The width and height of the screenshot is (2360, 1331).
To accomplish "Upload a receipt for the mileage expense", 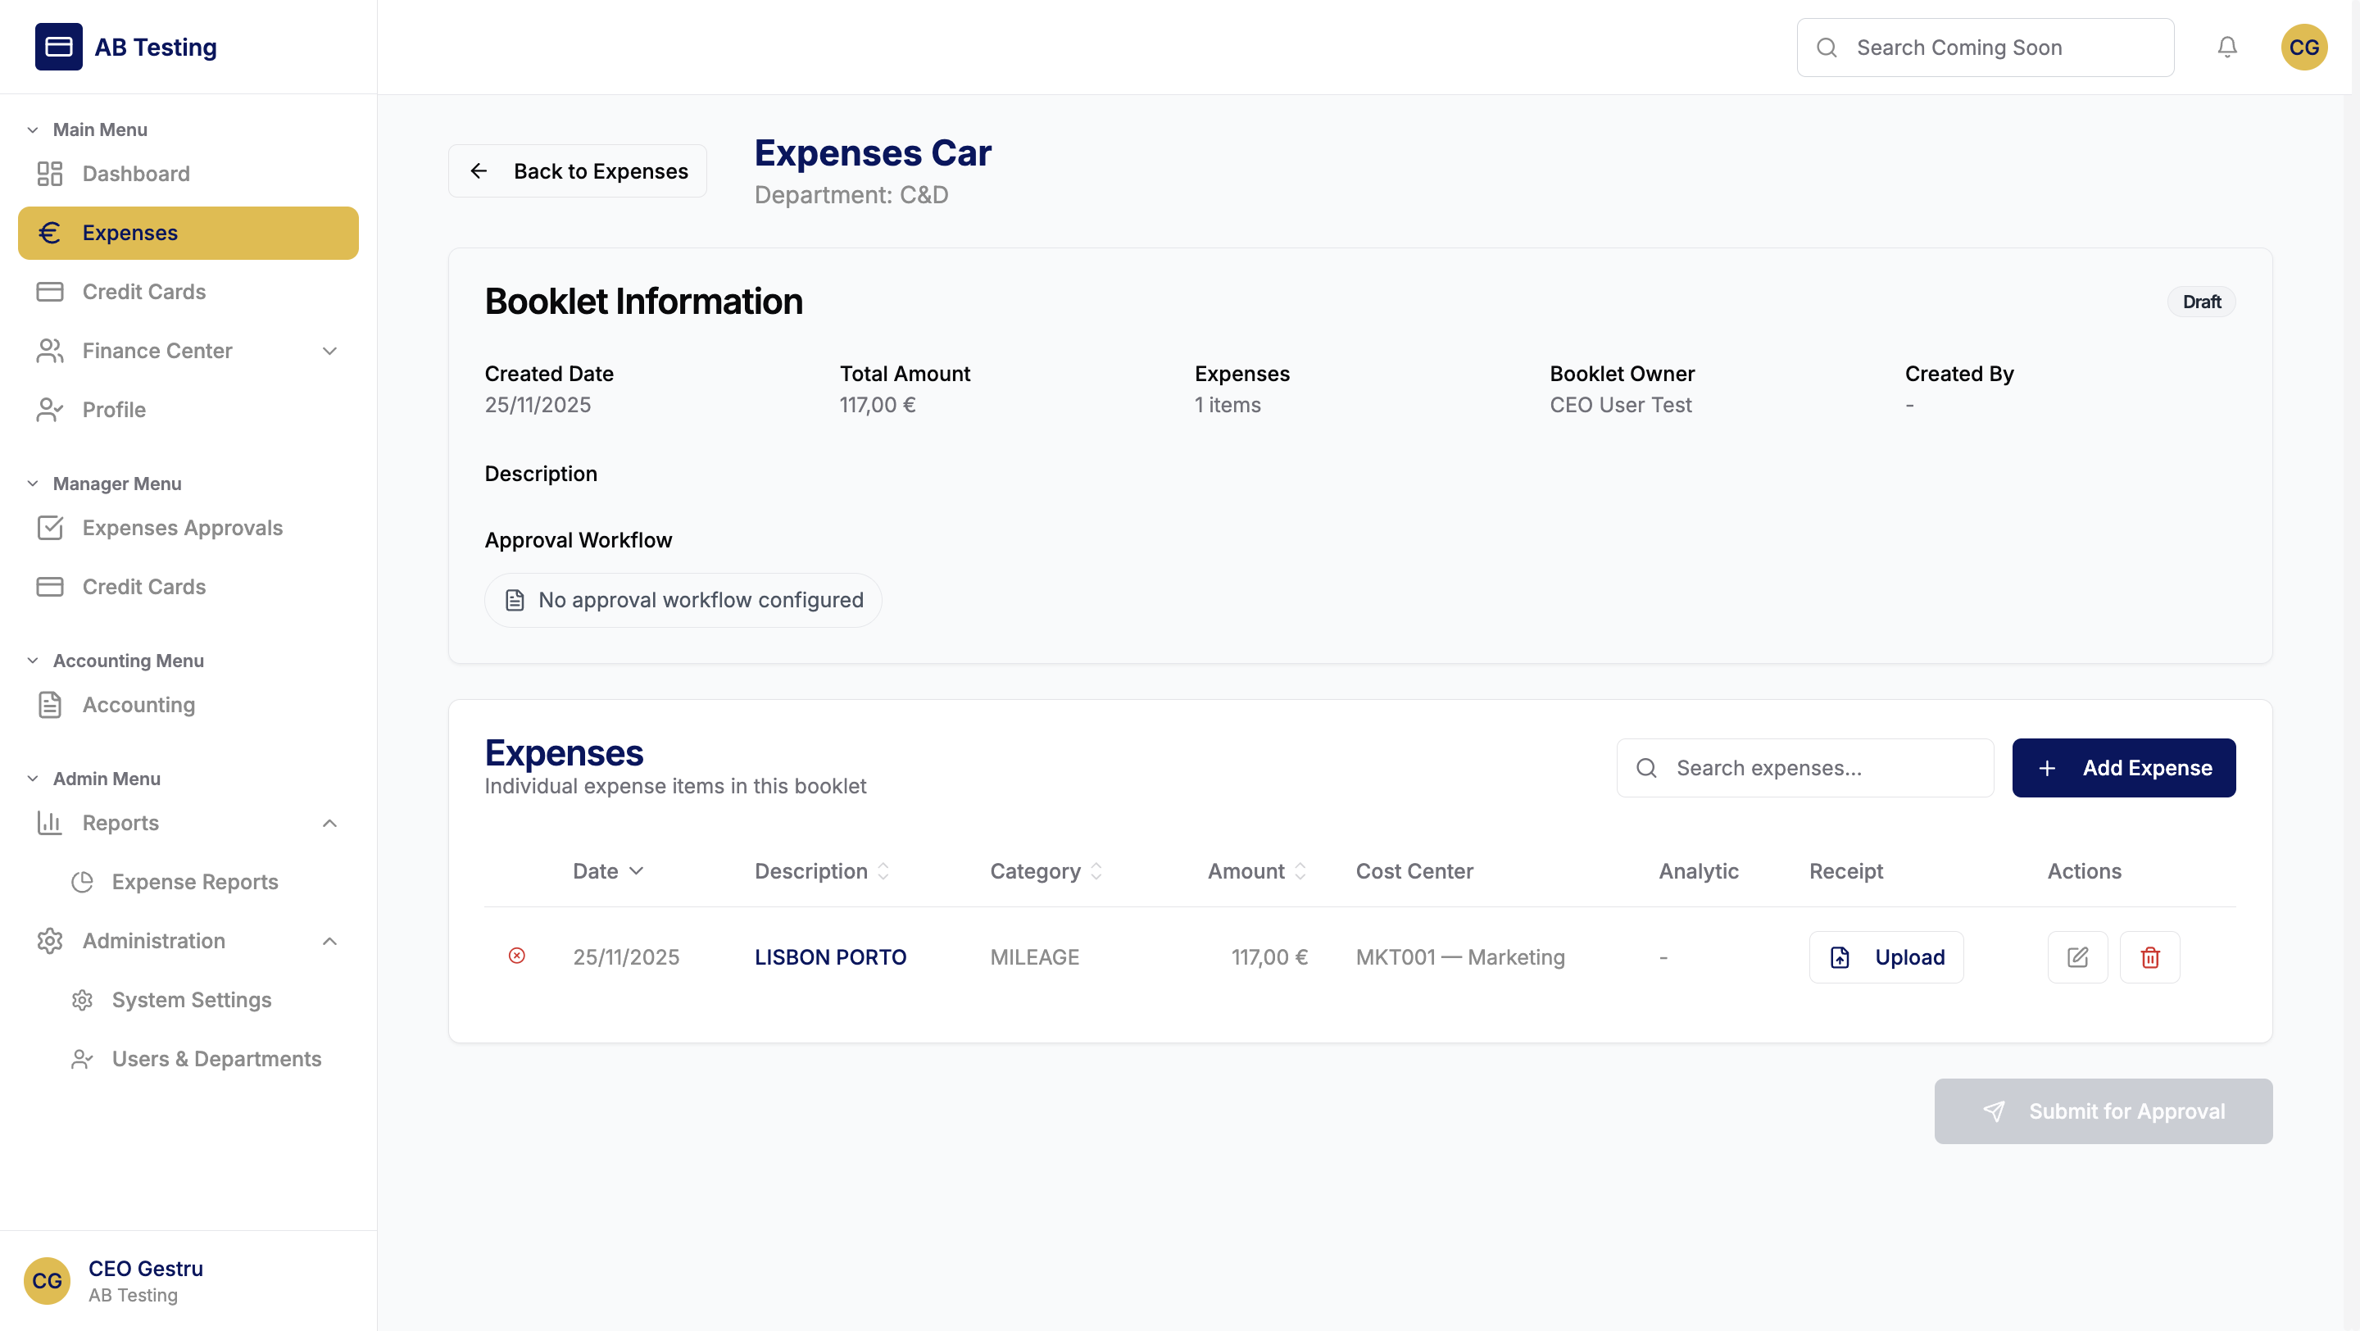I will coord(1886,956).
